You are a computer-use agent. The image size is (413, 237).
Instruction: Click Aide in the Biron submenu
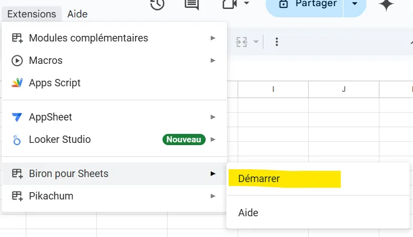[x=318, y=213]
